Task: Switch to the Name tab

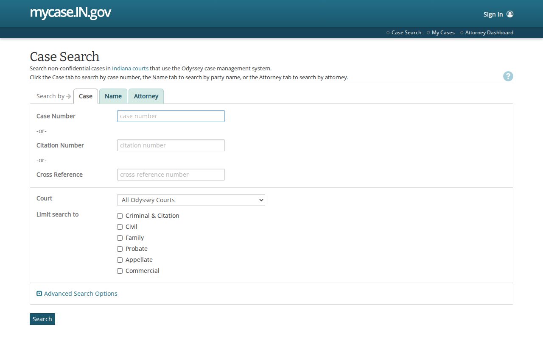Action: (113, 96)
